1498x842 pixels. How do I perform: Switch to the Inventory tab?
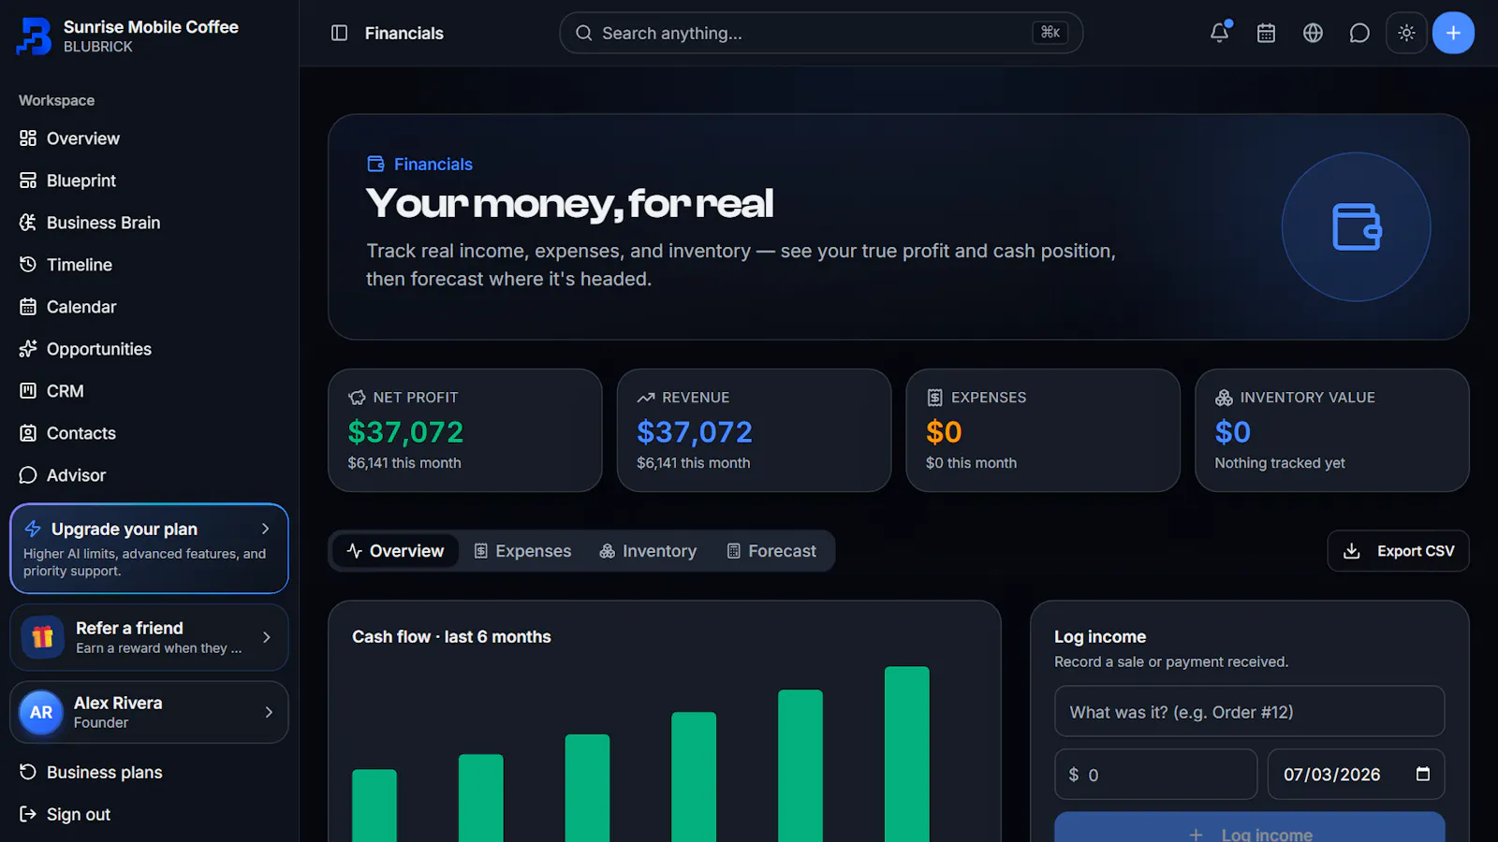(x=648, y=551)
